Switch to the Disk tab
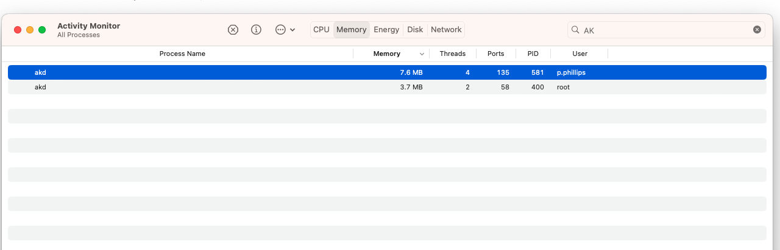 415,30
